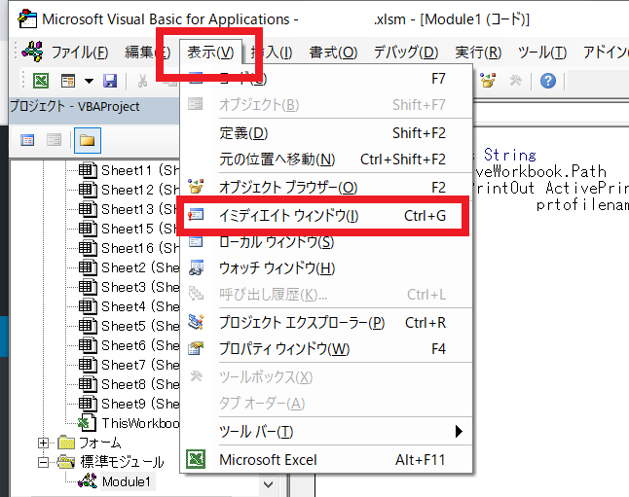
Task: Choose Microsoft Excel menu entry
Action: pyautogui.click(x=326, y=460)
